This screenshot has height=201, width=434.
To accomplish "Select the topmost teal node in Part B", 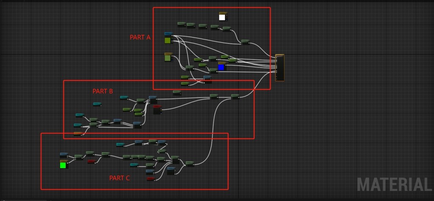I will [x=124, y=97].
